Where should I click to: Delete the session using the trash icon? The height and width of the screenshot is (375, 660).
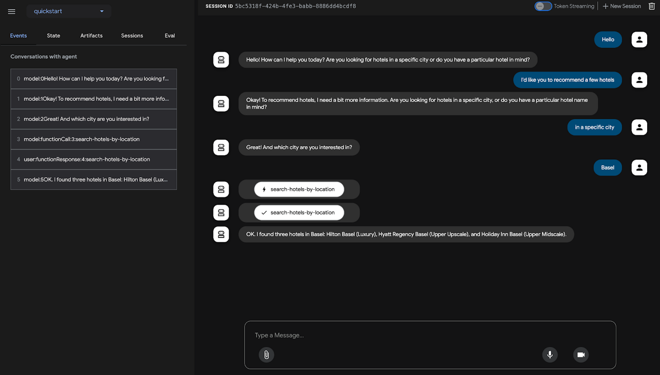[x=652, y=6]
